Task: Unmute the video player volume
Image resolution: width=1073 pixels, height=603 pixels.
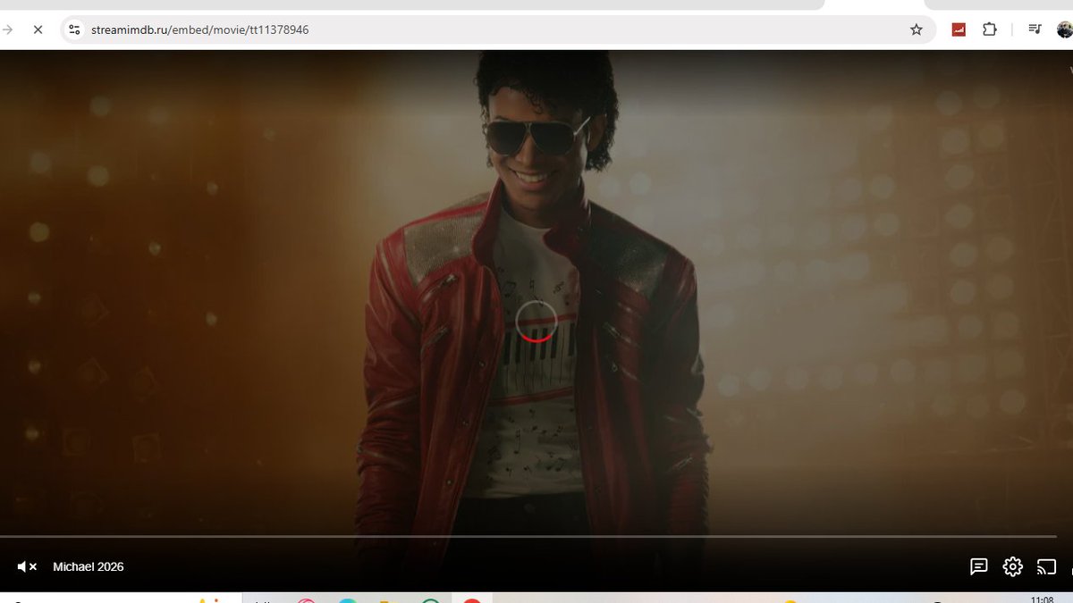Action: coord(27,566)
